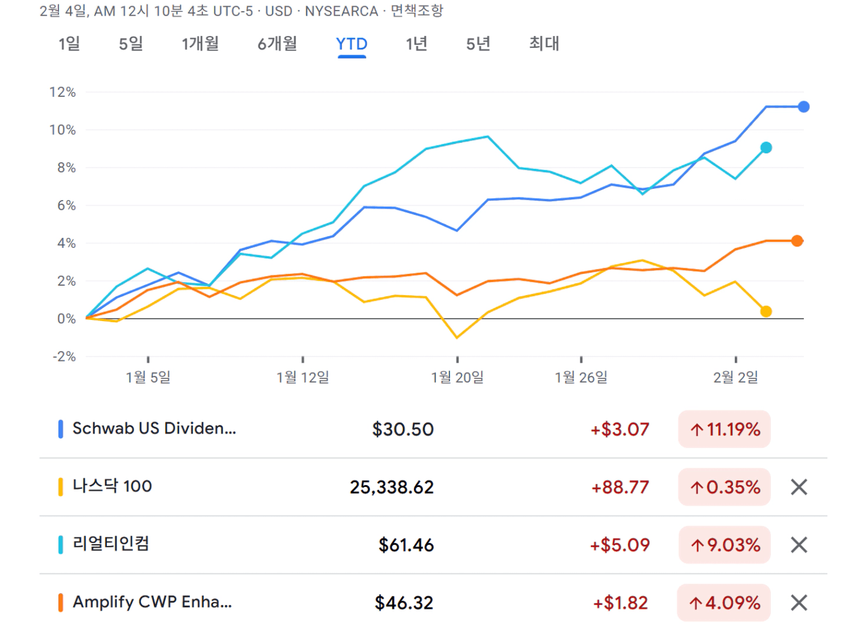Switch to the 5일 range tab
851x628 pixels.
point(131,44)
